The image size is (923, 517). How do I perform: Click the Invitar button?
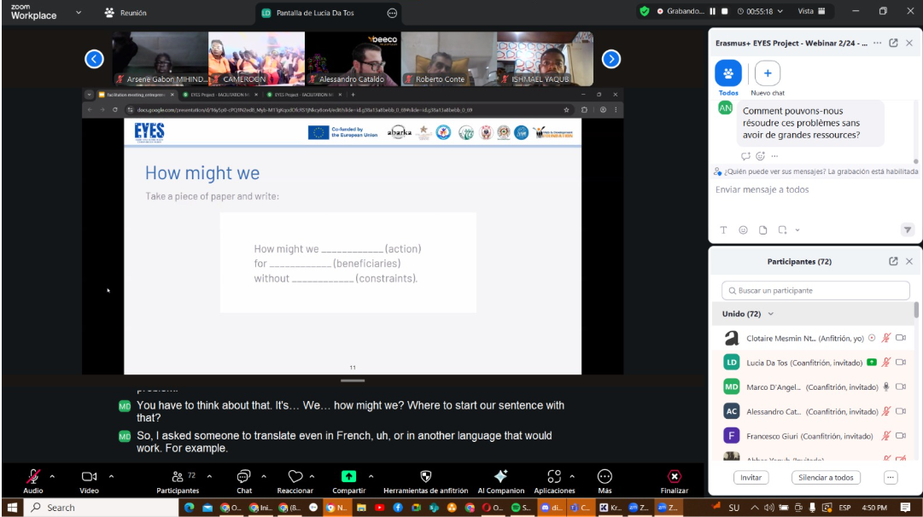pos(751,478)
